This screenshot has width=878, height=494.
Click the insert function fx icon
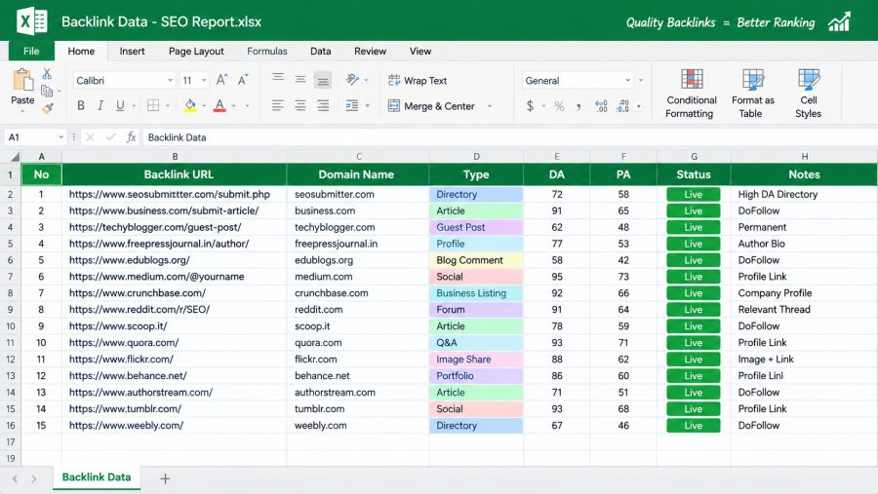(131, 137)
